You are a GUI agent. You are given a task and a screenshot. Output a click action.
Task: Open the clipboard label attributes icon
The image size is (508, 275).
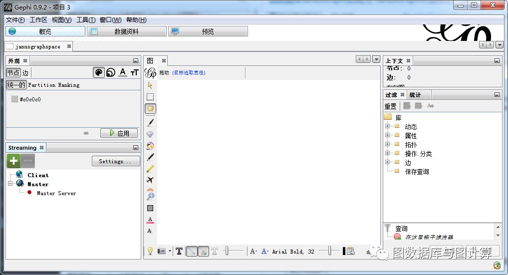coord(350,251)
